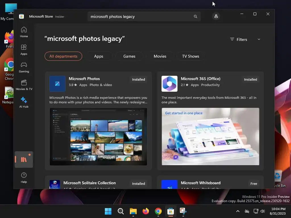Open the Microsoft Whiteboard title
Viewport: 291px width, 218px height.
coord(201,183)
